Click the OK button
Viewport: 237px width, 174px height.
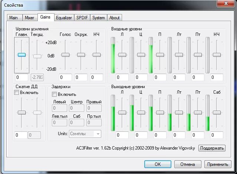[x=158, y=164]
